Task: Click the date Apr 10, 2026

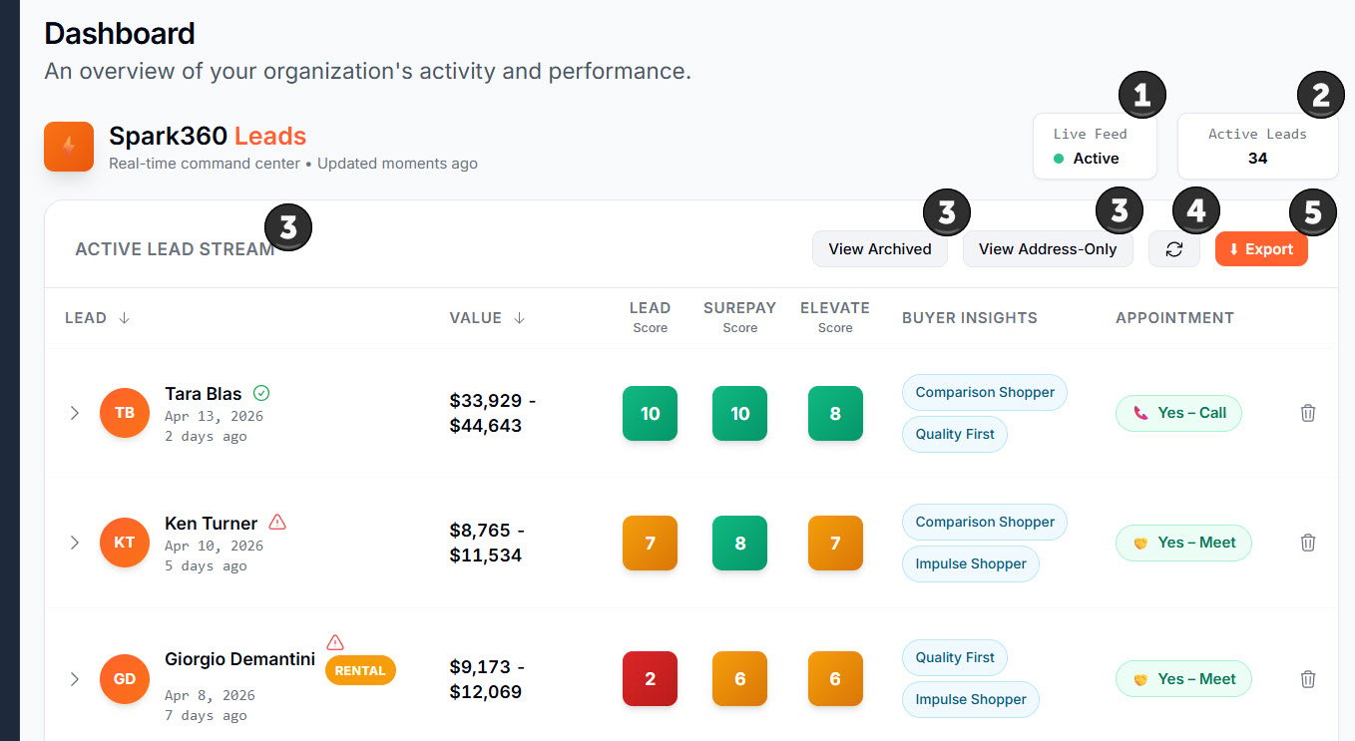Action: 214,546
